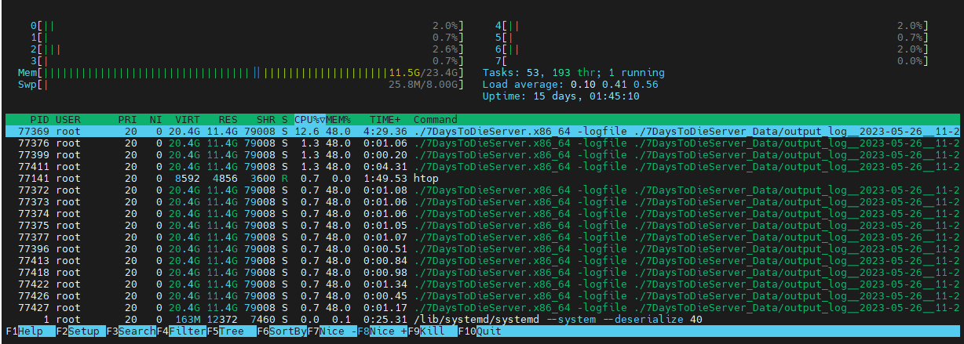
Task: Click the F3 Search button
Action: tap(132, 331)
